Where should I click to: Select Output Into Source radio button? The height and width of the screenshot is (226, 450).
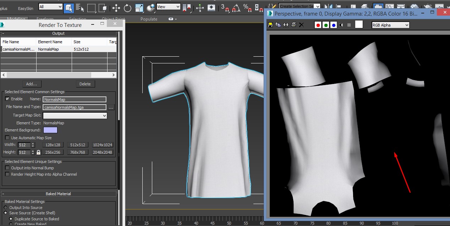pos(5,208)
